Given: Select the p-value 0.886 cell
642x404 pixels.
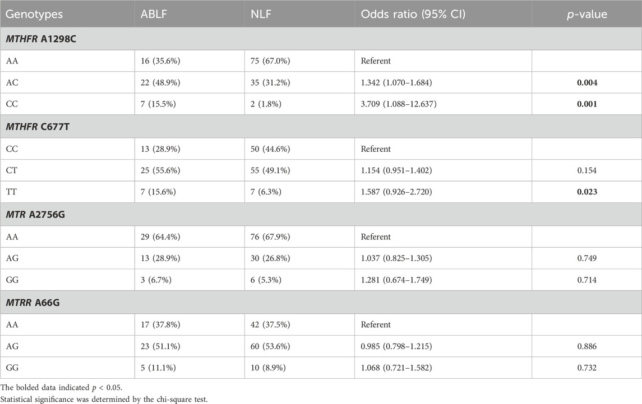Looking at the screenshot, I should tap(586, 346).
